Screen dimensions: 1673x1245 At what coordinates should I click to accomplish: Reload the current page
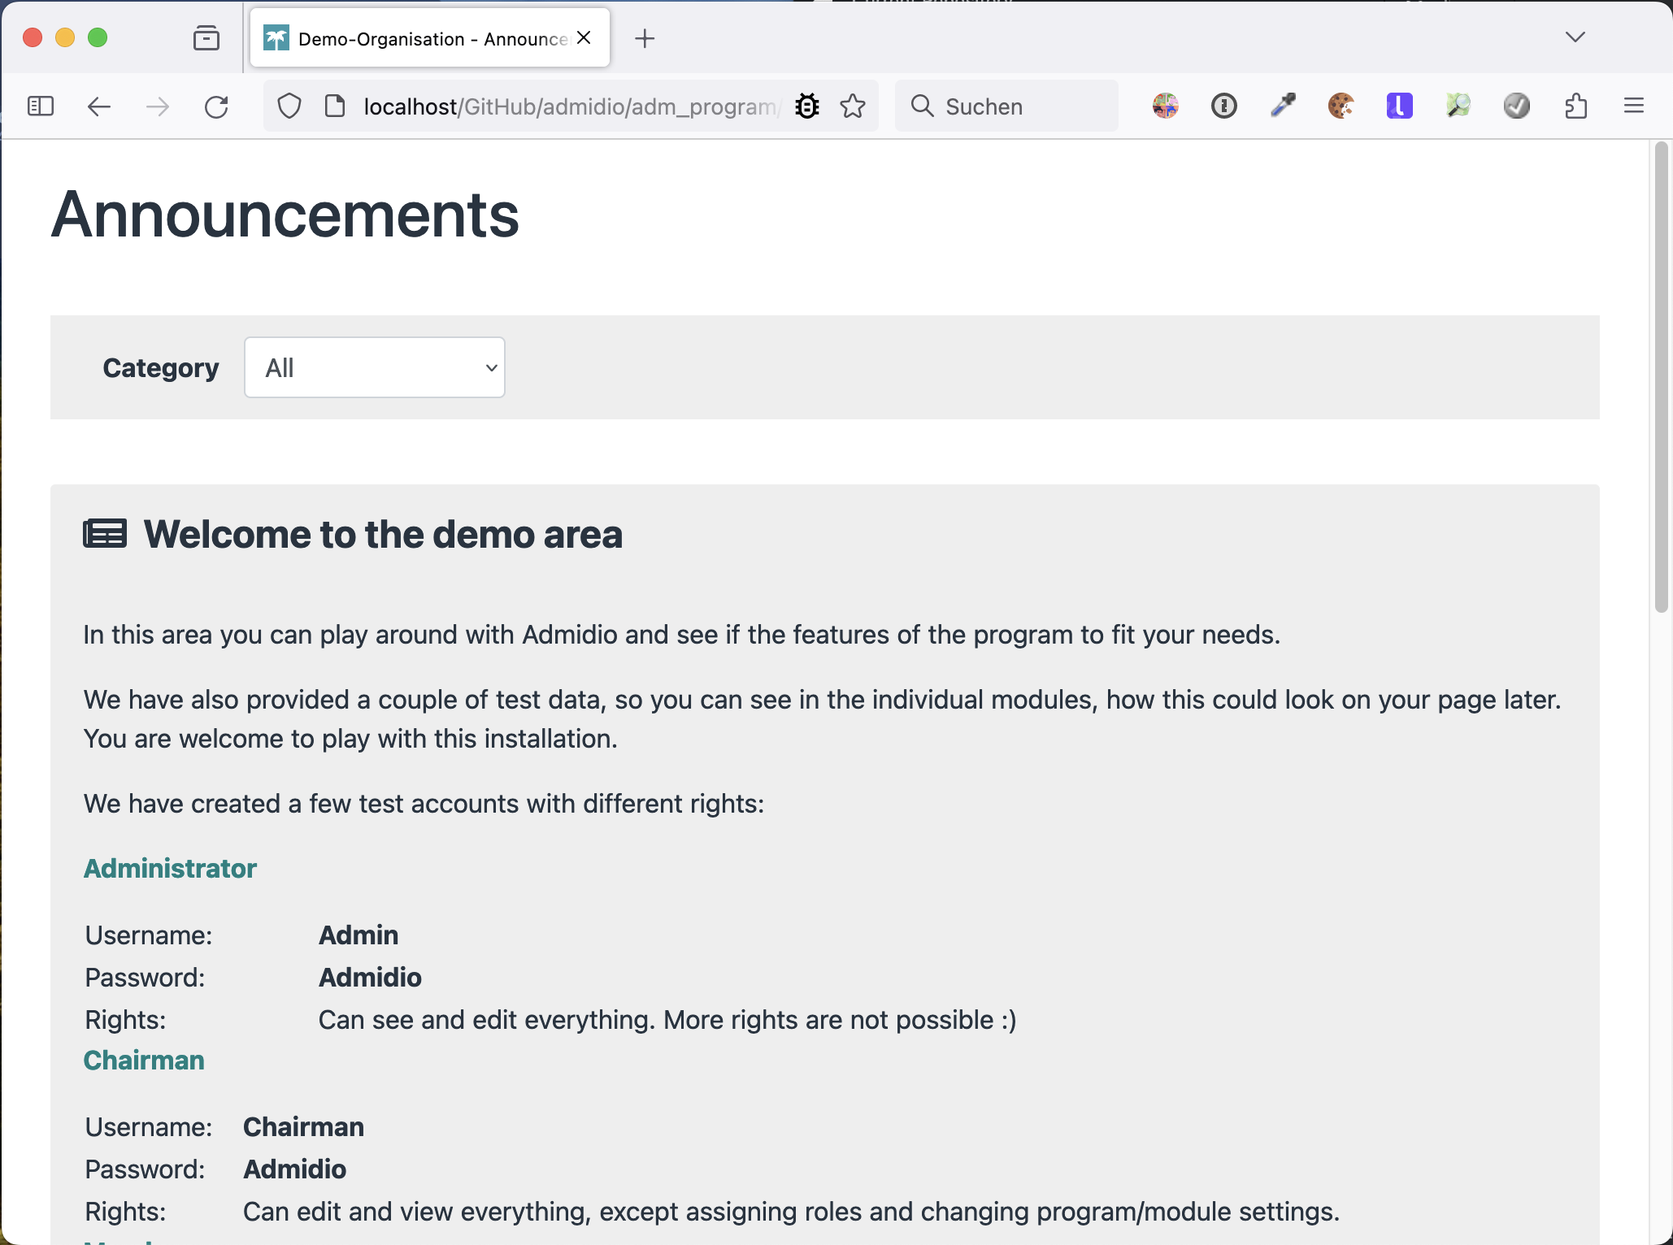point(216,106)
